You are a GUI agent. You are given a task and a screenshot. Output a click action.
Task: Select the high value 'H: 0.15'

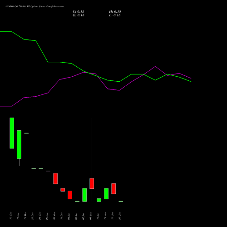point(115,12)
